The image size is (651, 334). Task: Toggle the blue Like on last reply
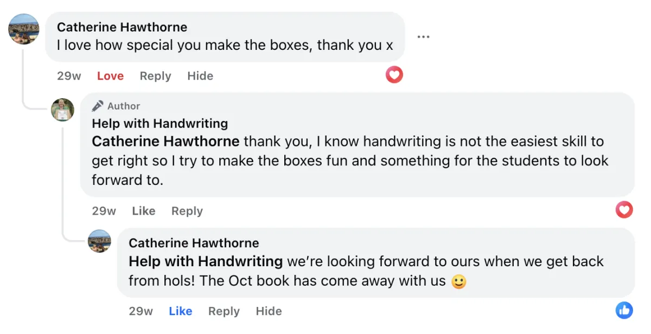click(x=180, y=311)
